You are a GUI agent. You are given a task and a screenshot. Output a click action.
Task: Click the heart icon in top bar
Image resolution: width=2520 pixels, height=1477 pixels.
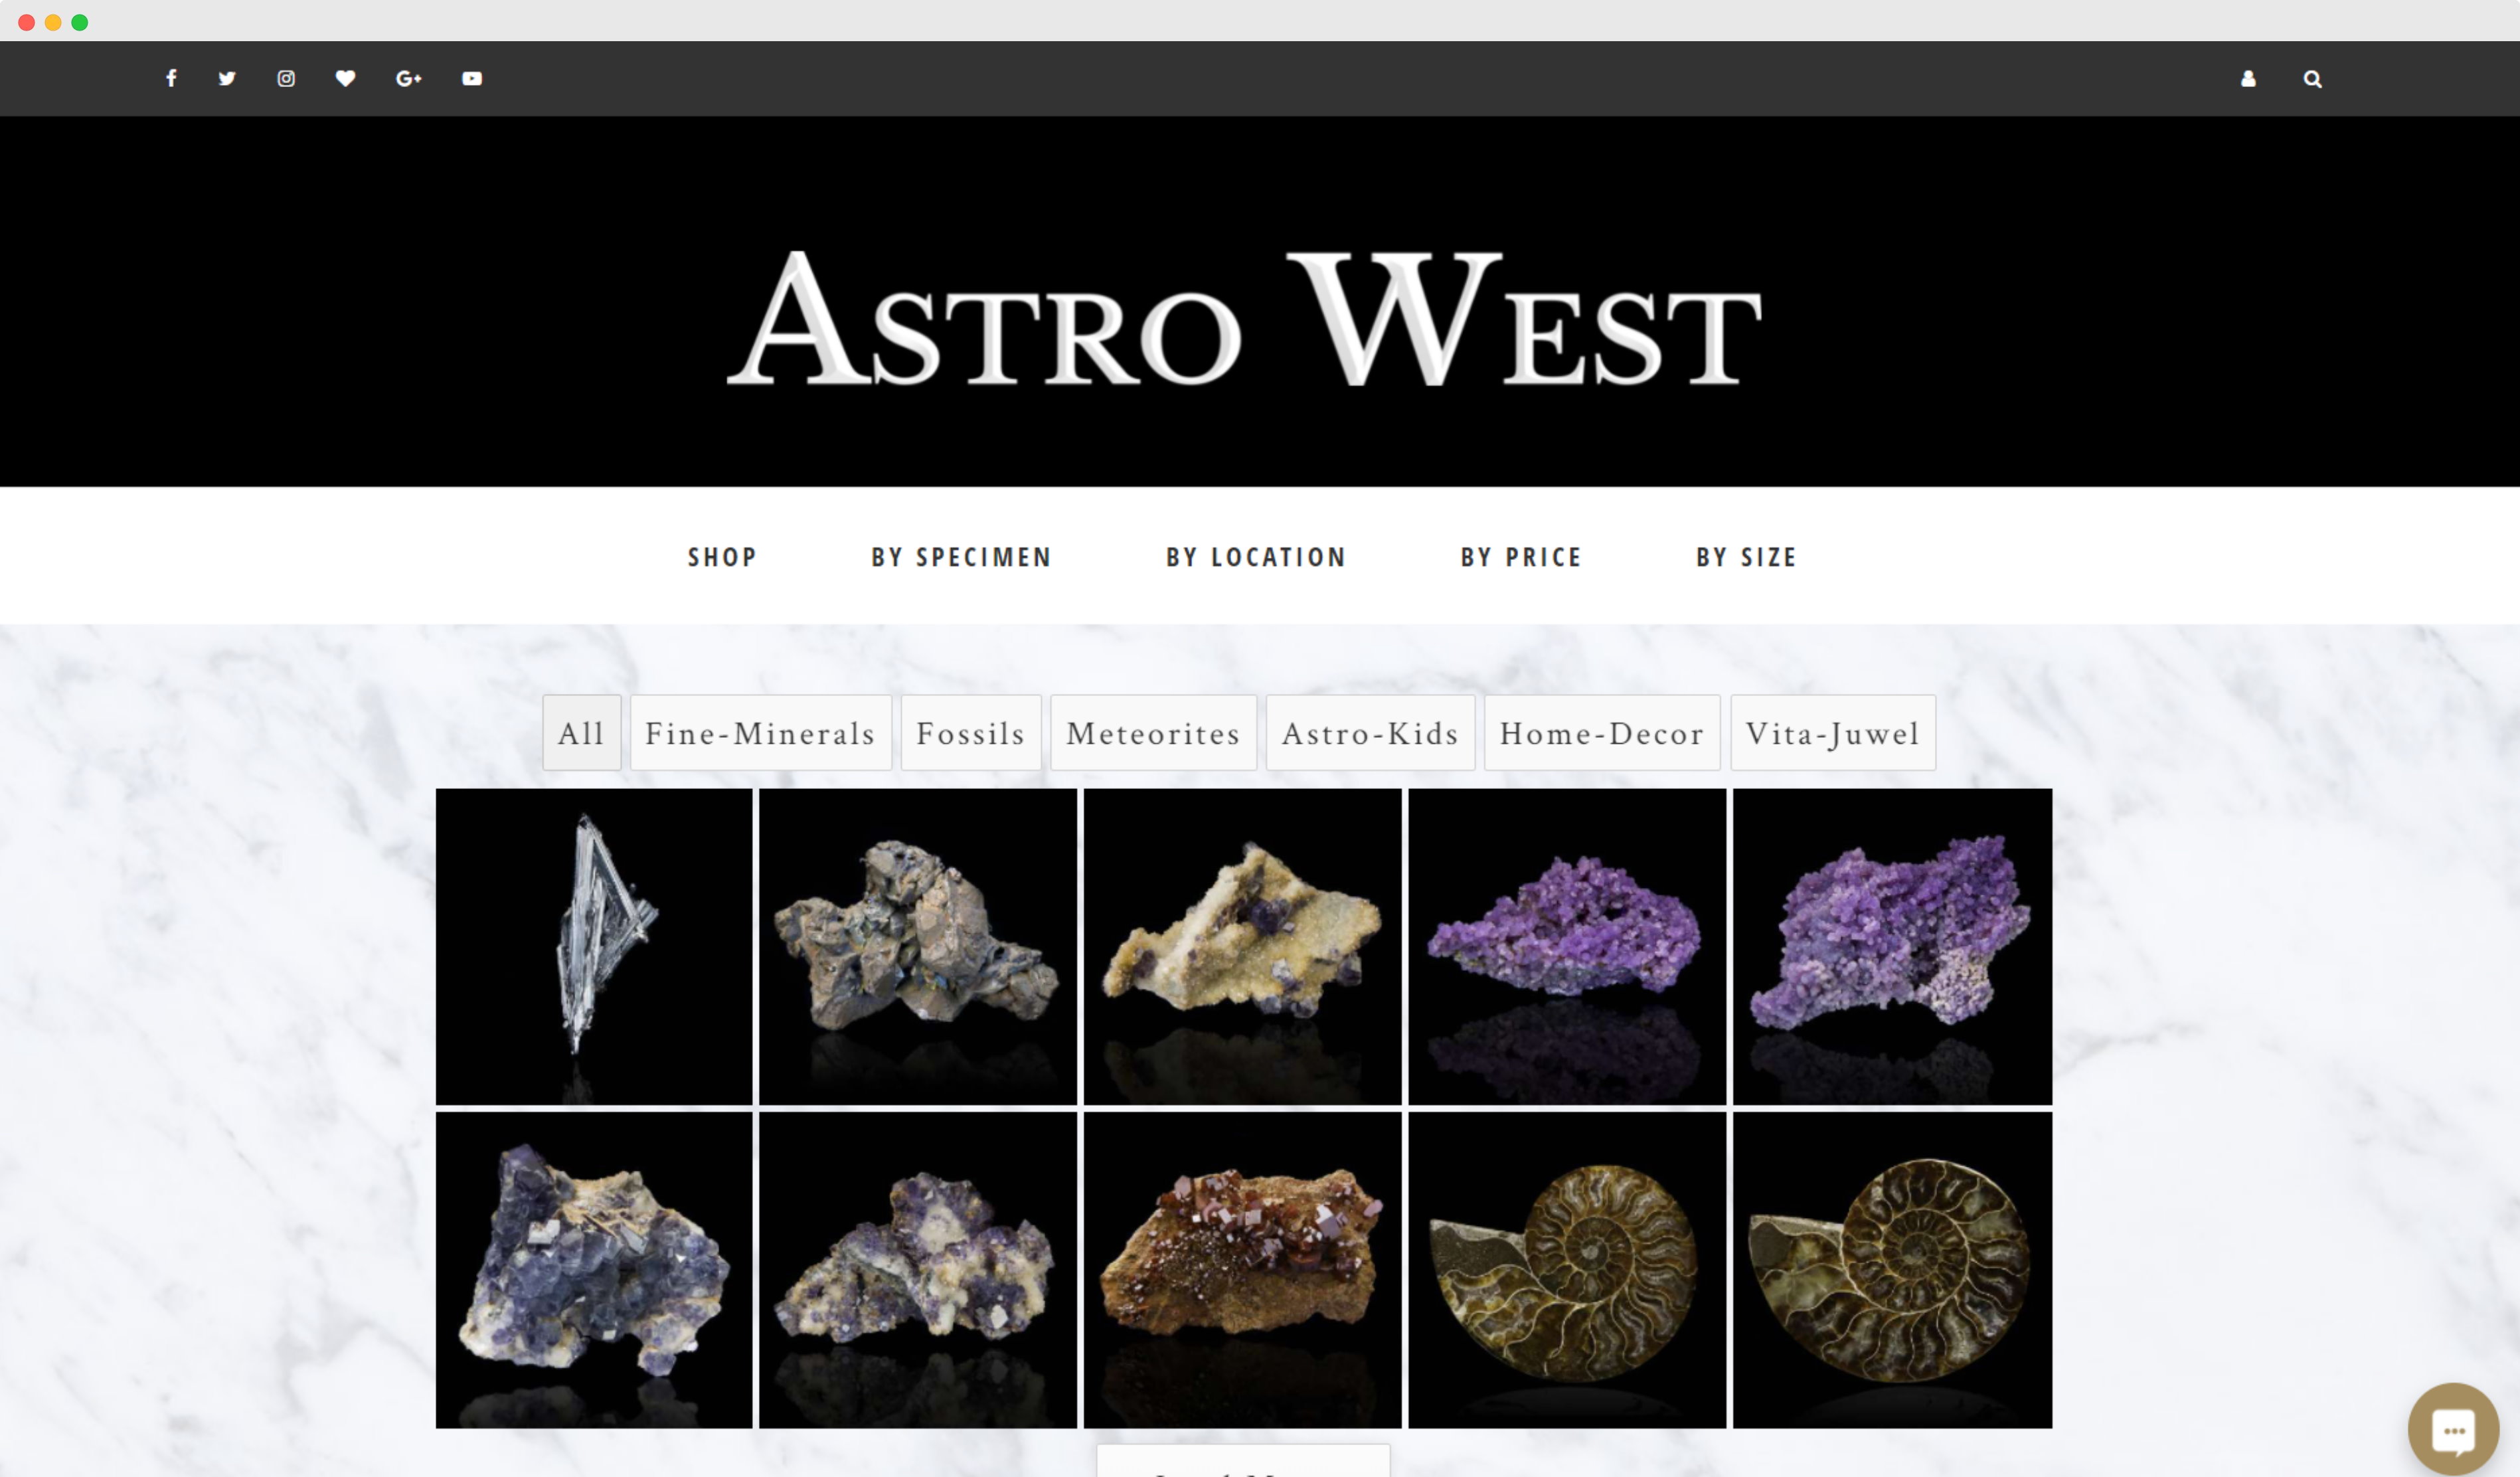pos(345,78)
